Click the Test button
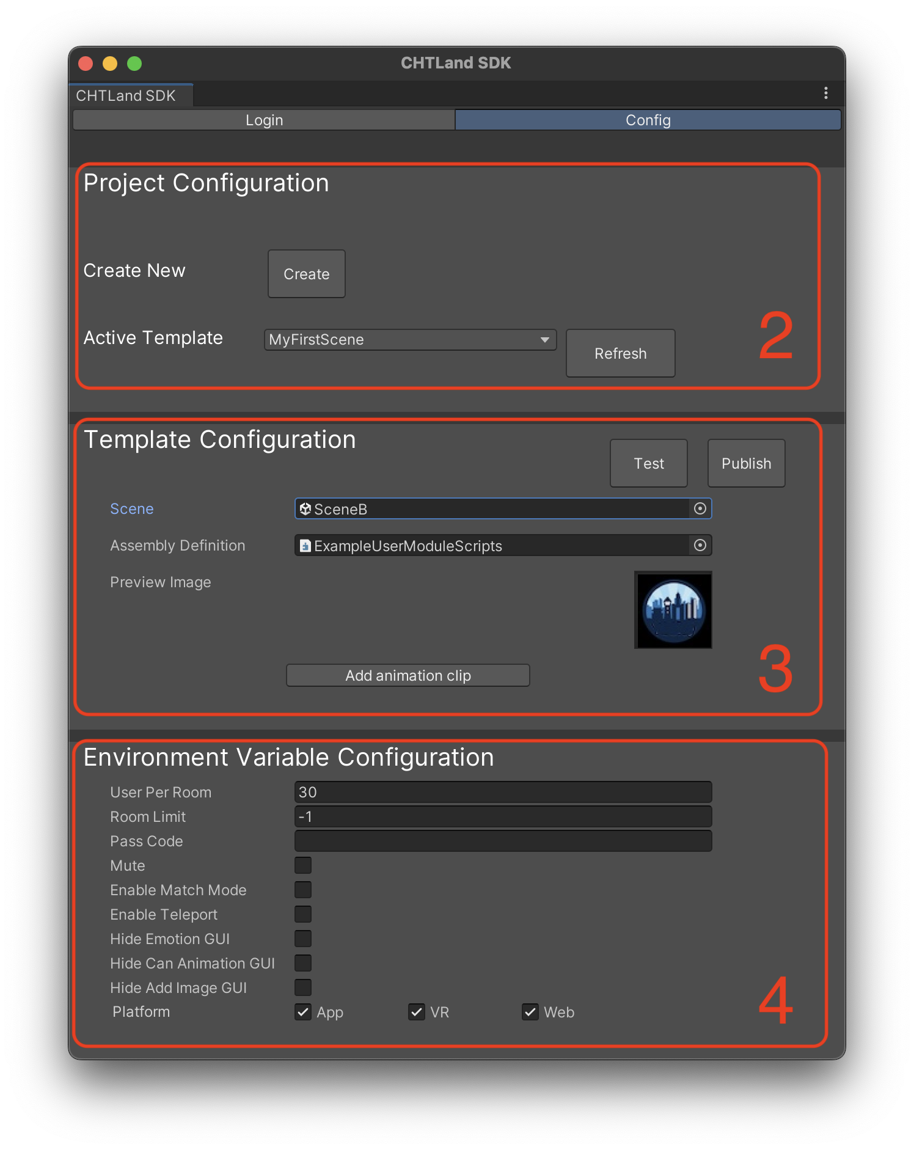 coord(649,463)
